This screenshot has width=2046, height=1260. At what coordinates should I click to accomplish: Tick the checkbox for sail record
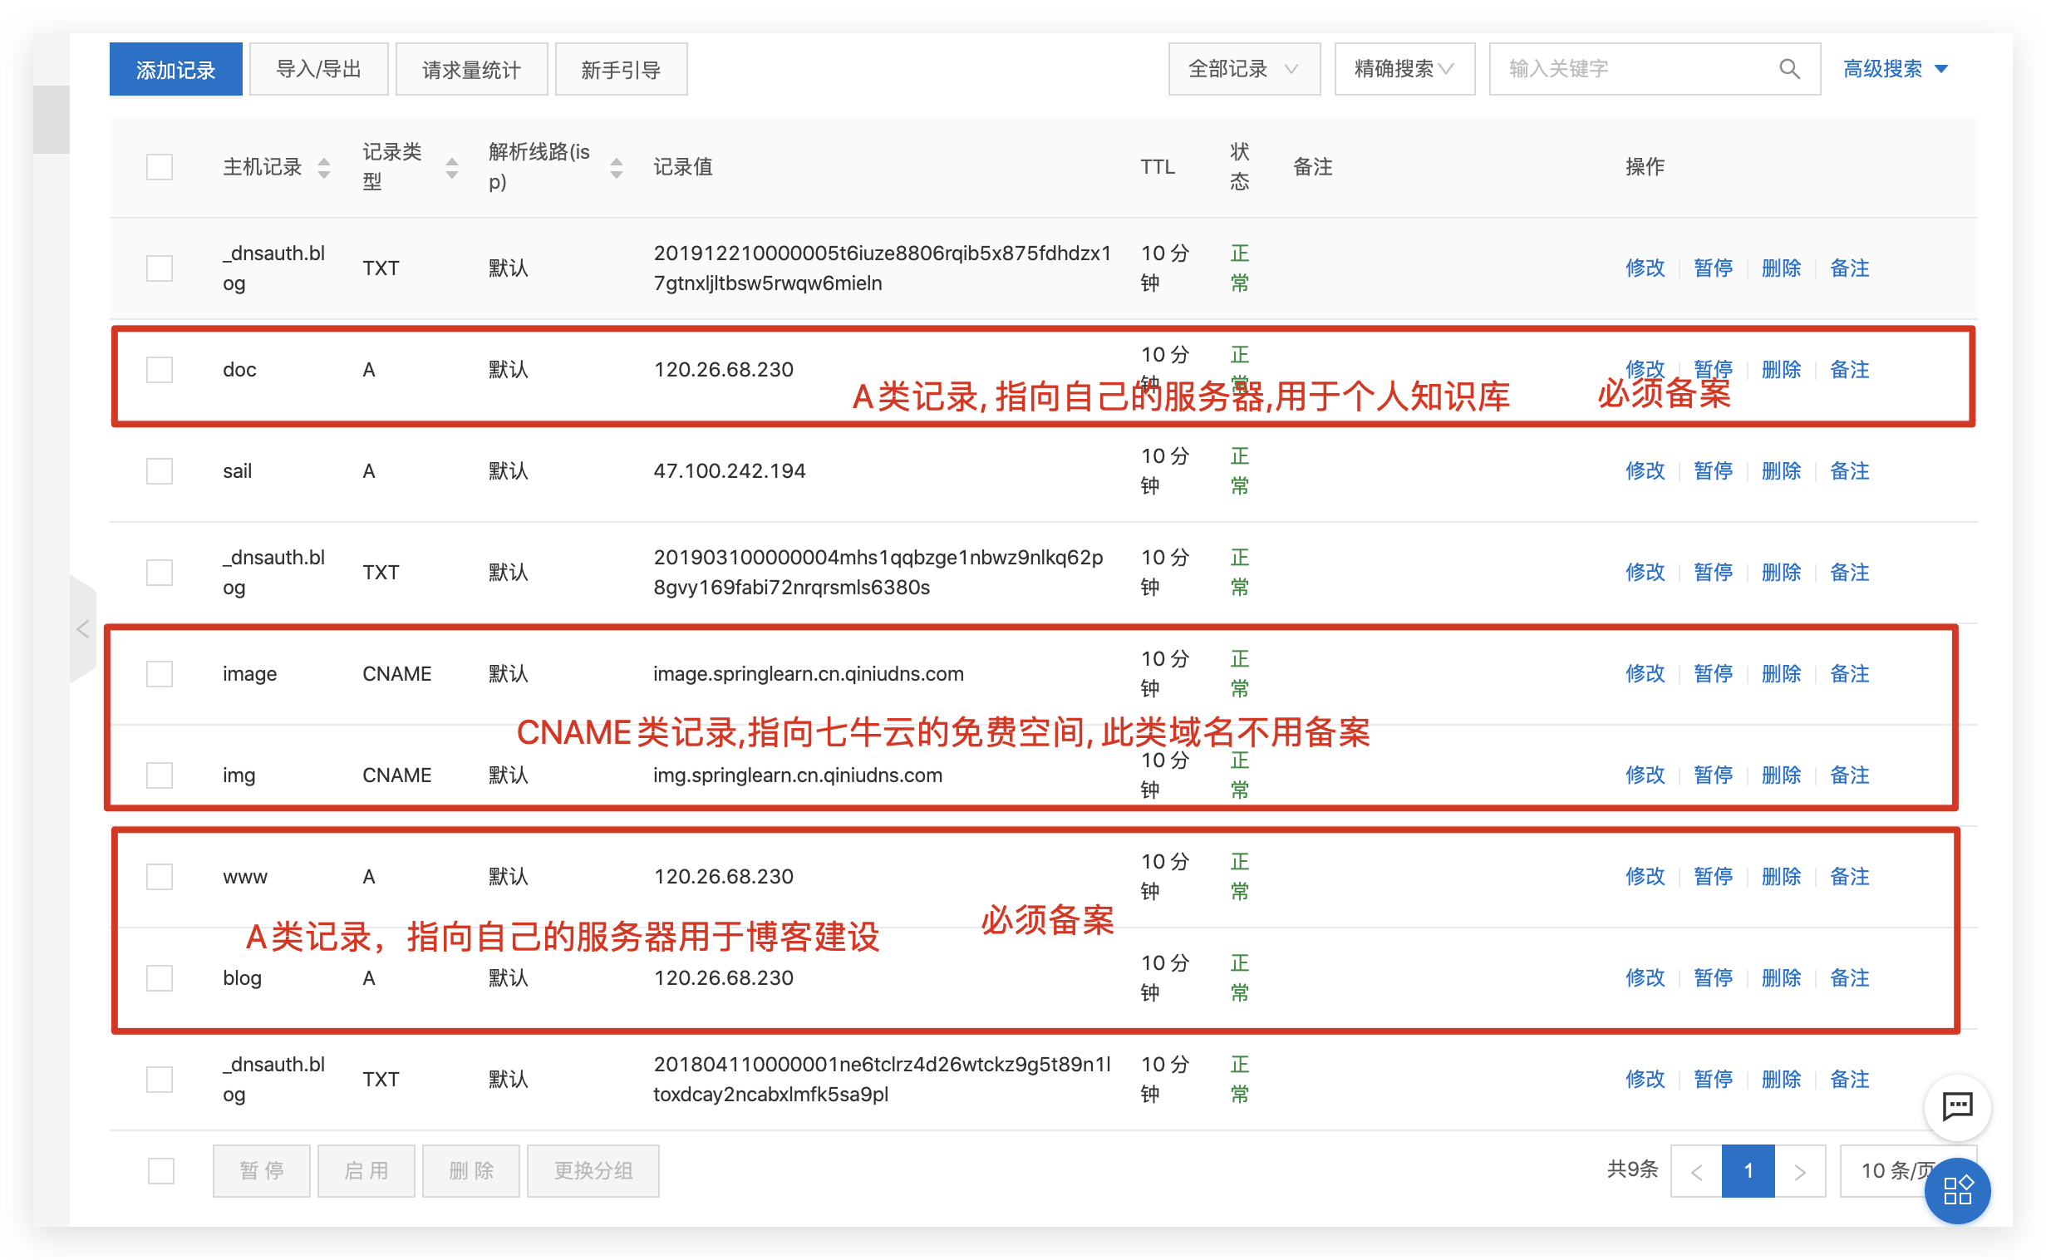point(159,470)
